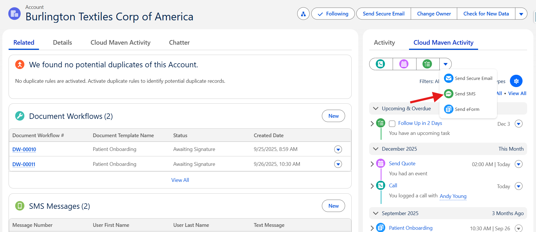
Task: Open Follow Up in 2 Days action menu
Action: click(x=519, y=124)
